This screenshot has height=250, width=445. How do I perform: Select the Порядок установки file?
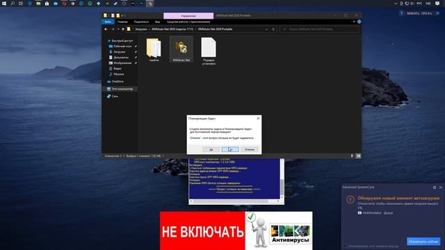coord(209,51)
